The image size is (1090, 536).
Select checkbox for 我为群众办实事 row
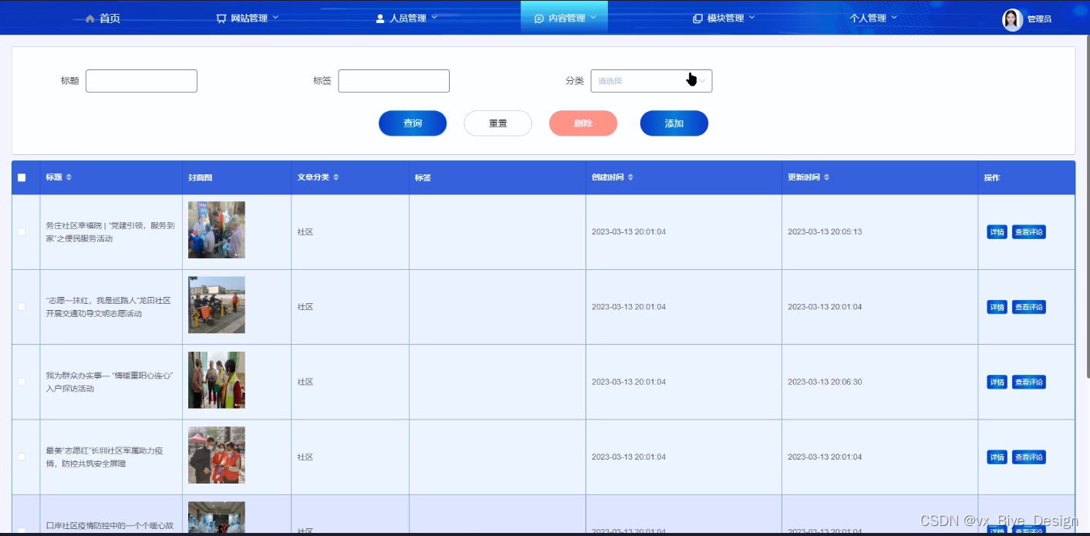tap(22, 382)
